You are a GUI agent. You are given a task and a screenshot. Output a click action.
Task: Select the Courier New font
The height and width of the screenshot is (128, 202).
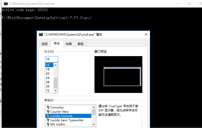point(68,111)
